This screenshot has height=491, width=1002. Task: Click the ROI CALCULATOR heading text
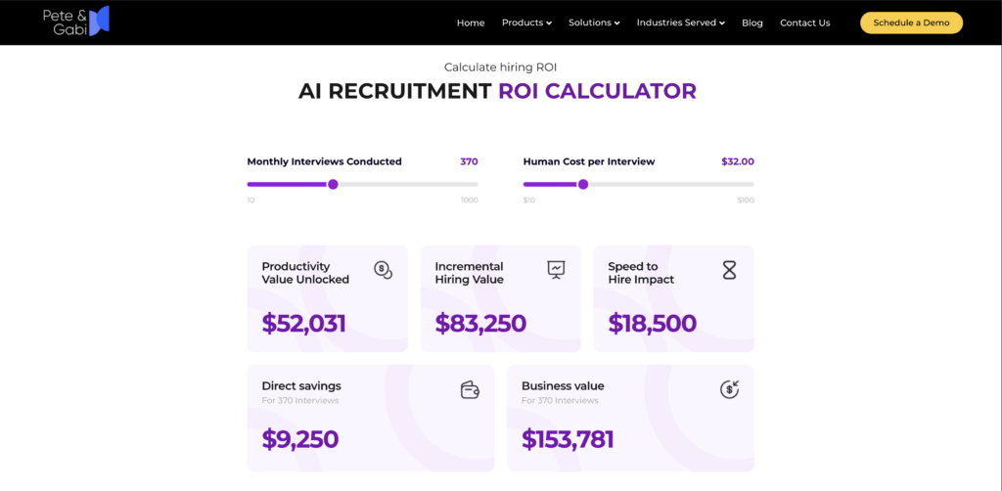598,91
